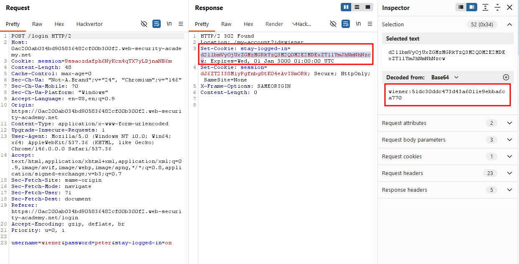Toggle line wrap icon in Request panel
The image size is (519, 264).
tap(157, 24)
